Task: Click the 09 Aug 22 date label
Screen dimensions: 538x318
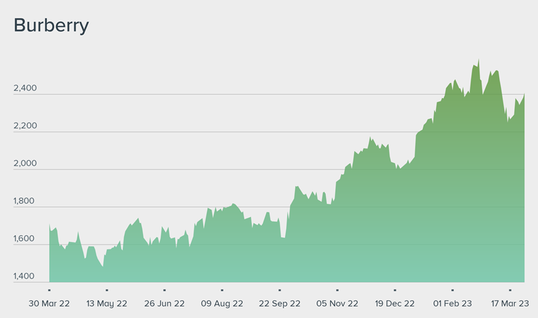Action: coord(222,304)
